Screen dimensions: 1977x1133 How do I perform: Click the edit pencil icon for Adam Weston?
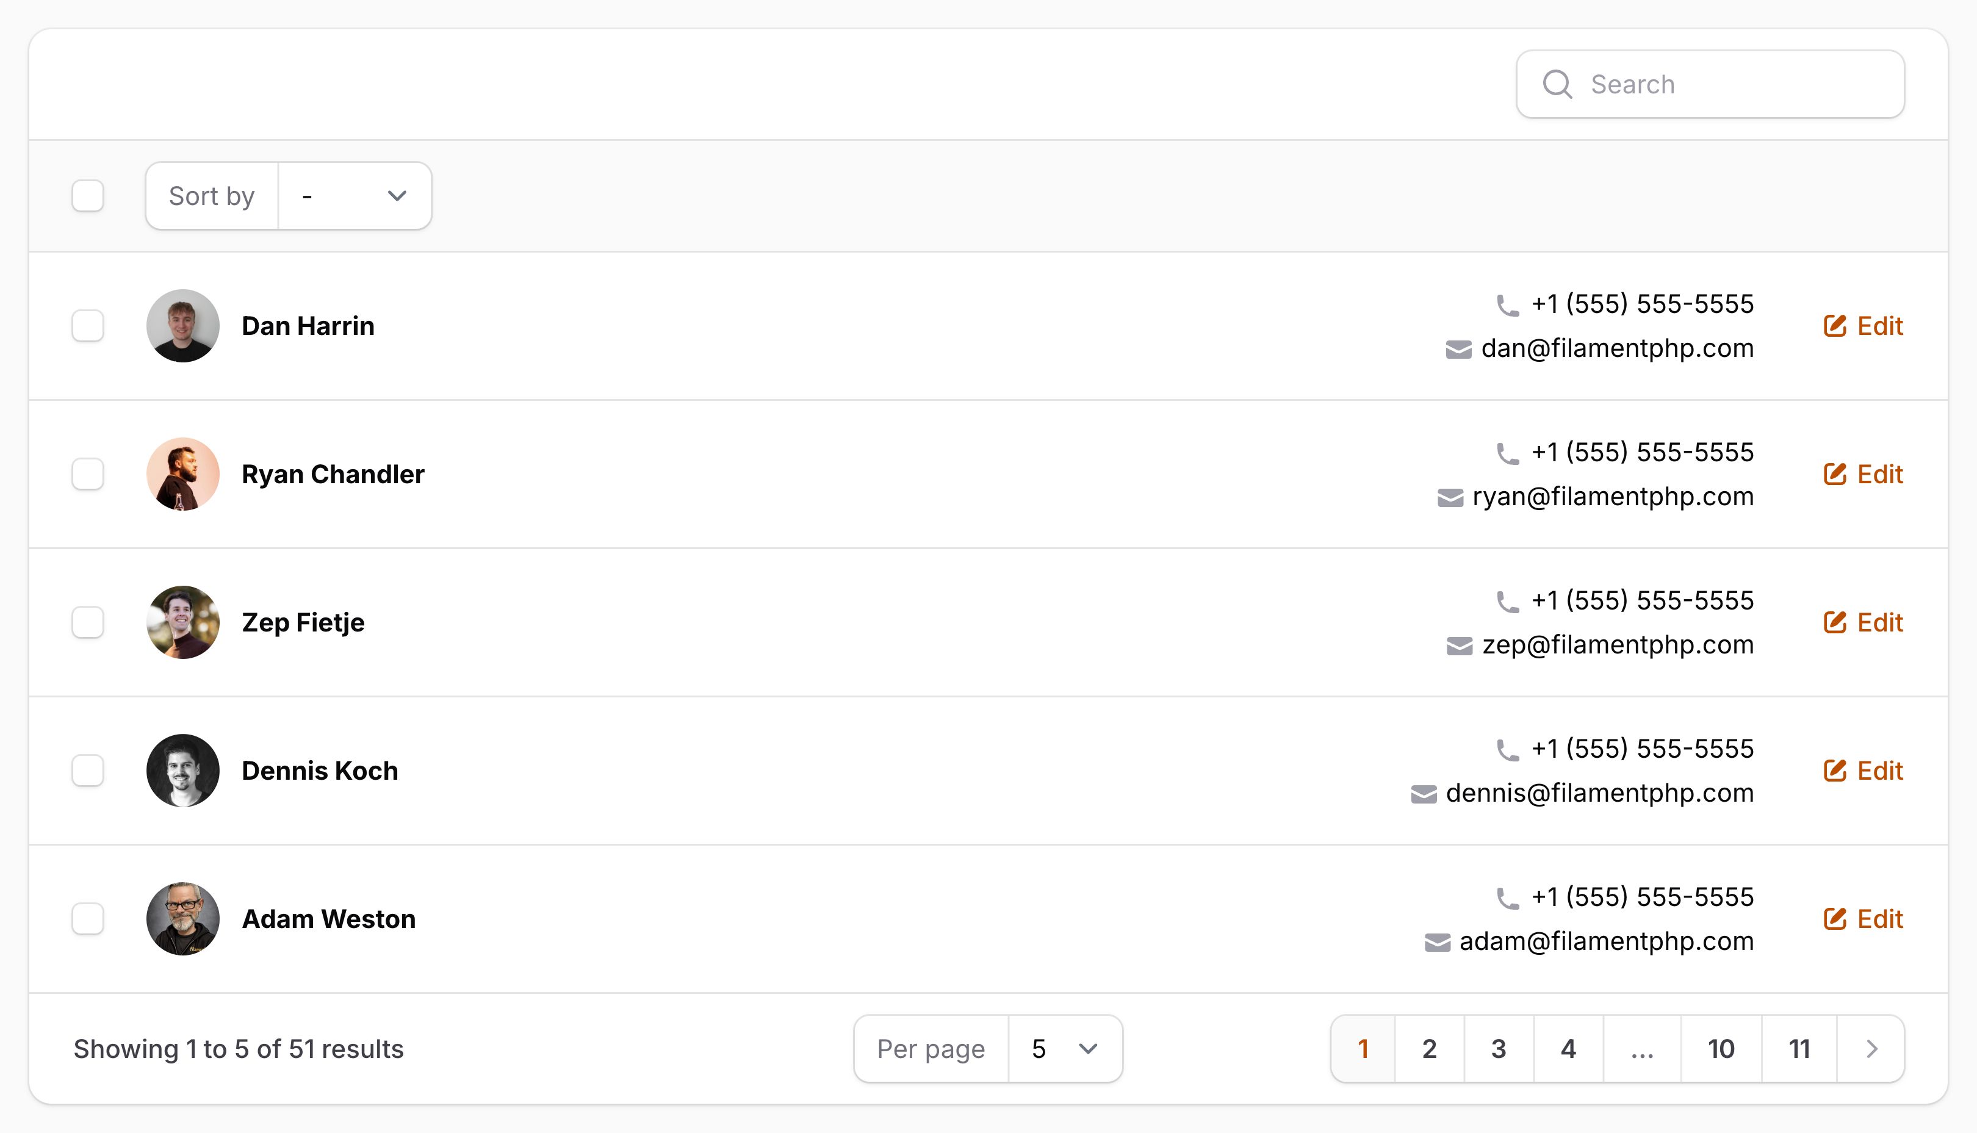(1835, 918)
